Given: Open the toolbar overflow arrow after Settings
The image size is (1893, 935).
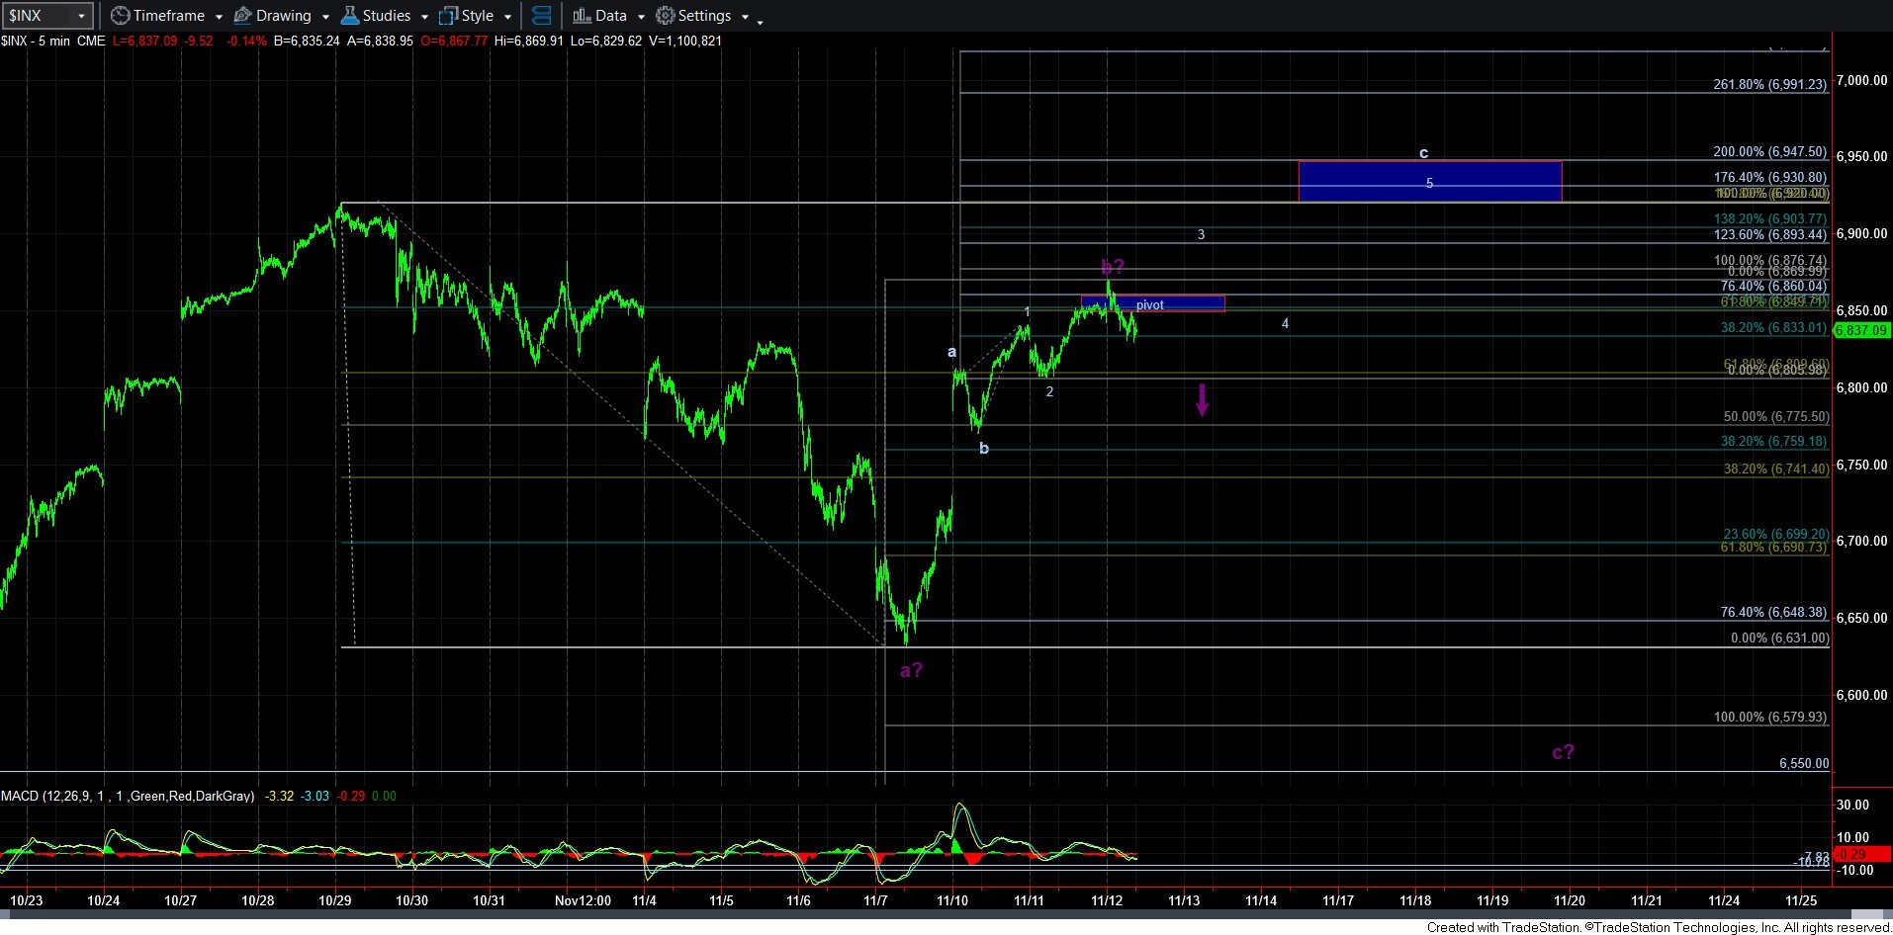Looking at the screenshot, I should 760,20.
